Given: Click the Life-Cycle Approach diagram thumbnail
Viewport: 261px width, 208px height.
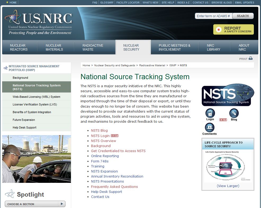Looking at the screenshot, I should (228, 166).
